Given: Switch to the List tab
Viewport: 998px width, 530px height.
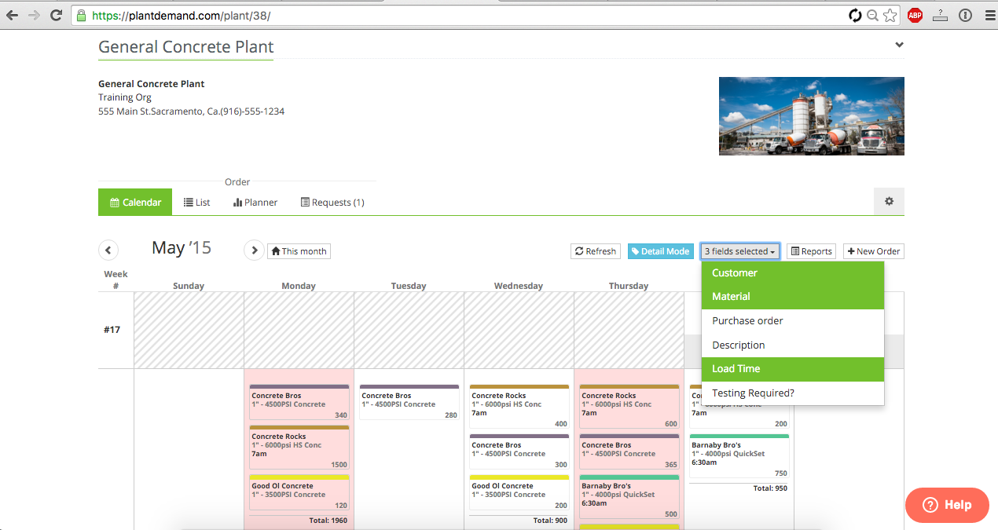Looking at the screenshot, I should 196,203.
